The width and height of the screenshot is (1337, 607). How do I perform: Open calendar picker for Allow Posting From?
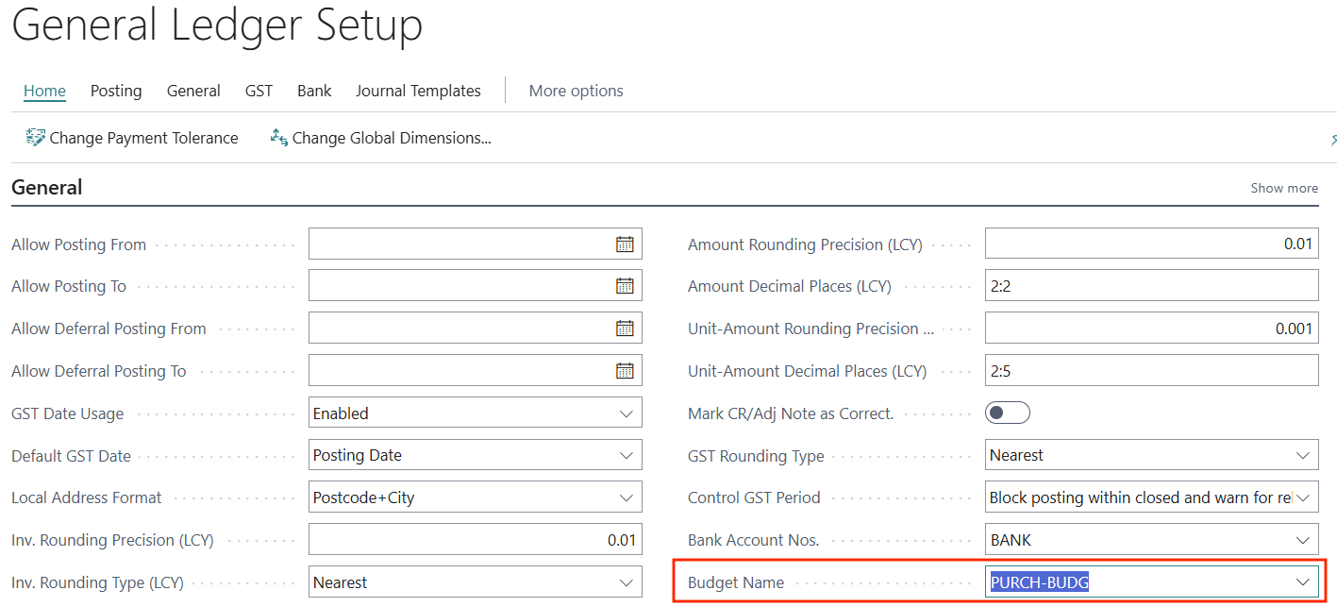coord(625,244)
